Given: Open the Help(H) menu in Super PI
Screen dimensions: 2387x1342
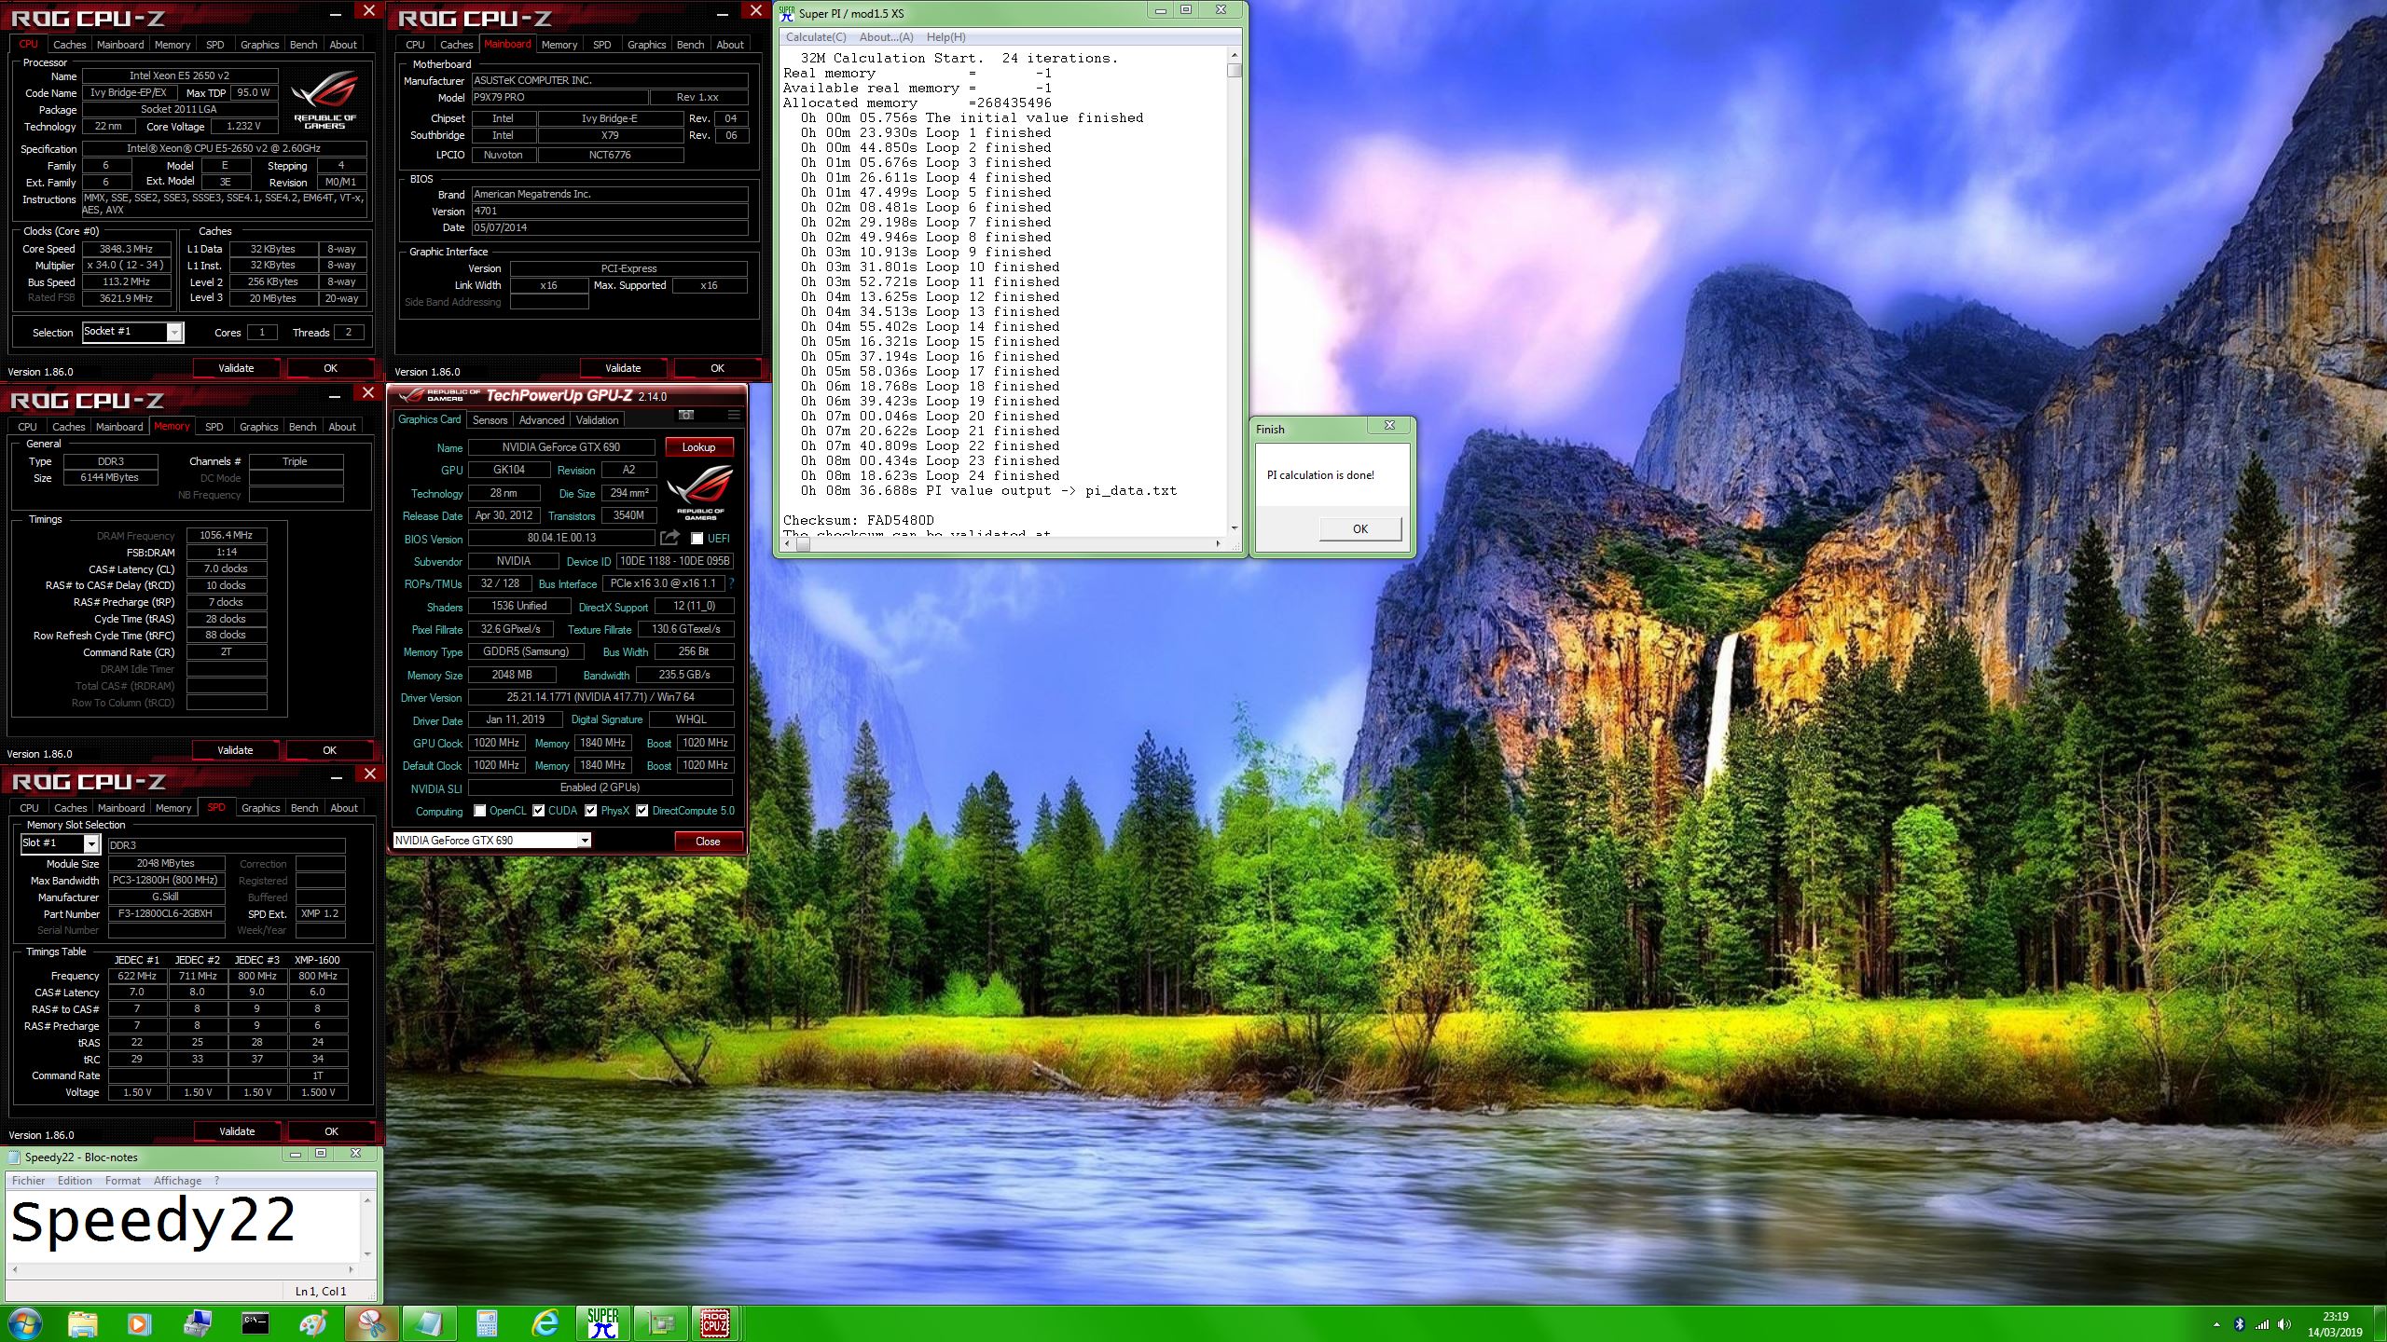Looking at the screenshot, I should 945,37.
